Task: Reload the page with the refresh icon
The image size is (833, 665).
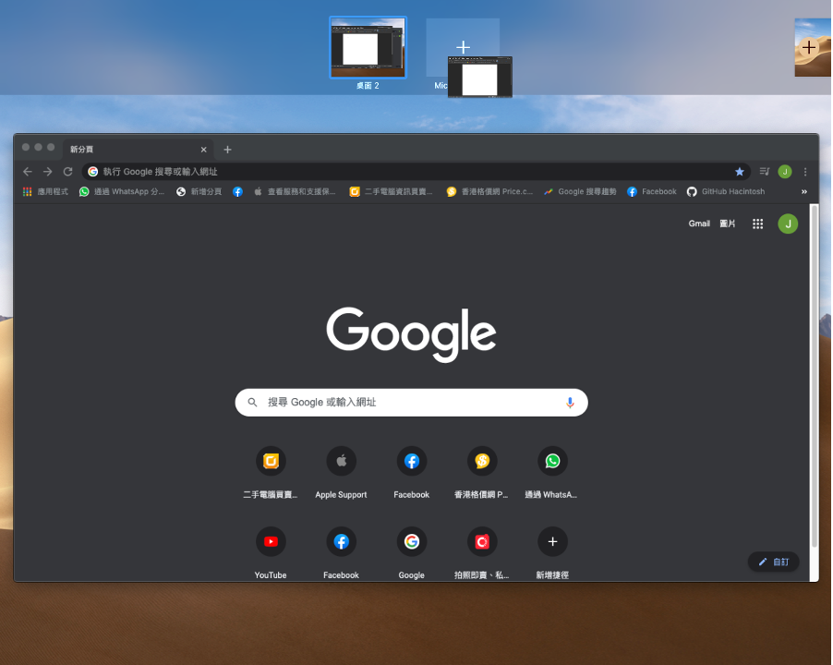Action: click(68, 172)
